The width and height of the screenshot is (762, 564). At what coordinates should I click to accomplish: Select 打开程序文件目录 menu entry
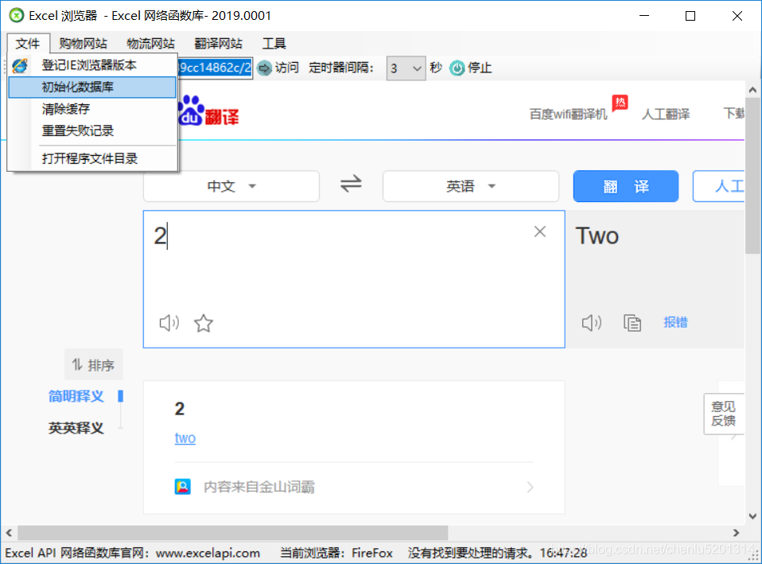point(92,158)
